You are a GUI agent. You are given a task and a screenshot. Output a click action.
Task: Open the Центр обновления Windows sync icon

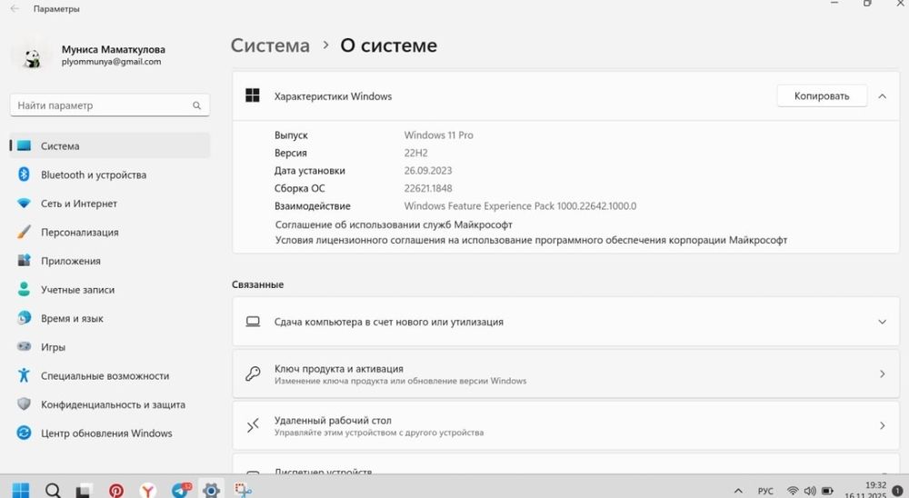[24, 433]
